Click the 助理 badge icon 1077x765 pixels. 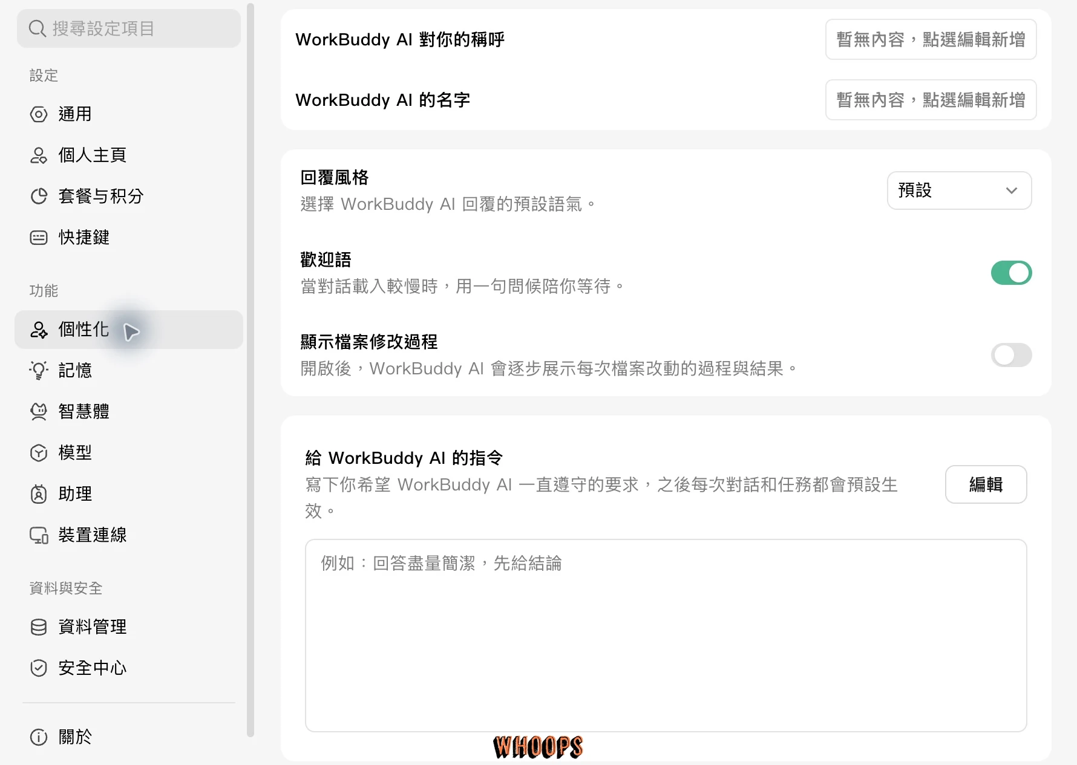(x=39, y=494)
